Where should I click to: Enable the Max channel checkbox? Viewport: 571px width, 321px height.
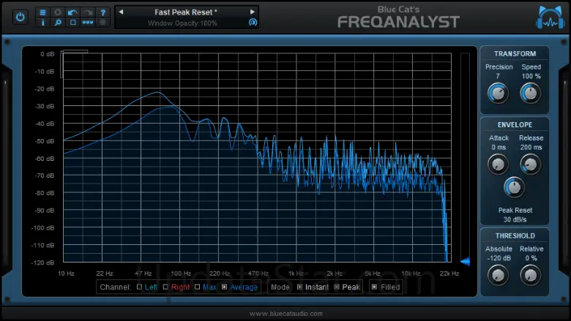tap(197, 287)
